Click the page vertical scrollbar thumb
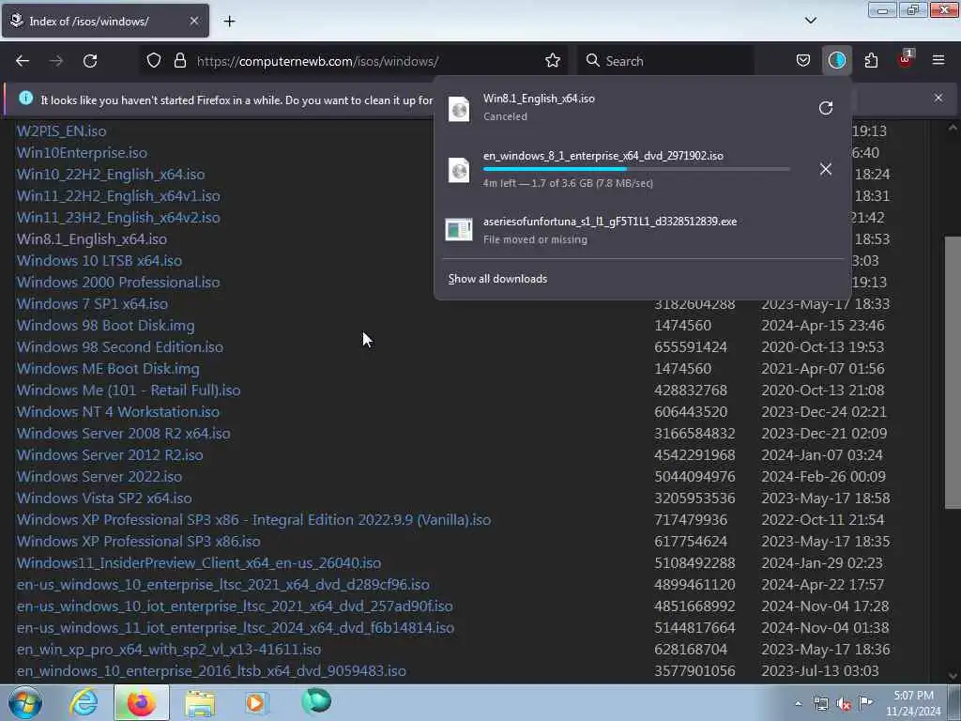Screen dimensions: 961x721 tap(953, 373)
